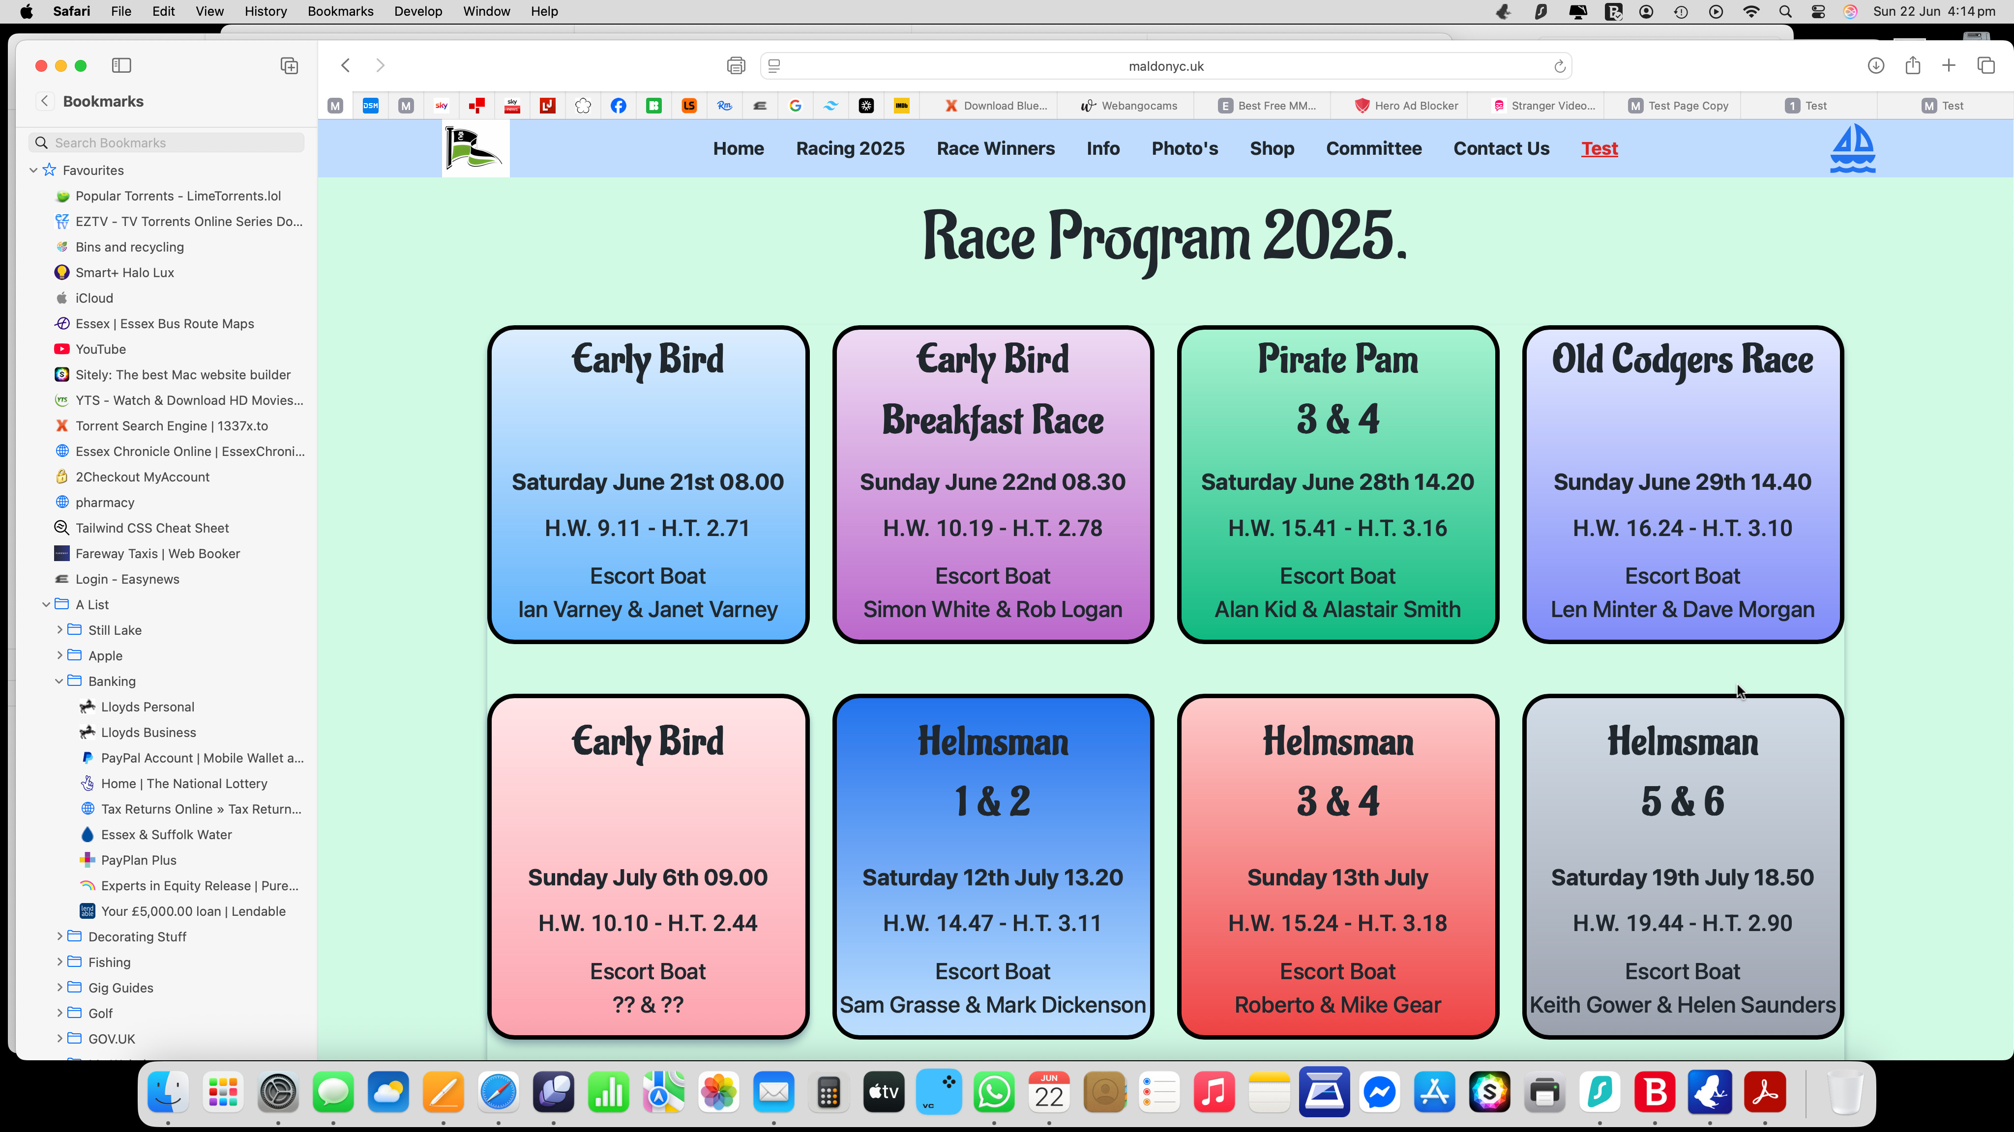Open Photos from the Dock

tap(718, 1092)
